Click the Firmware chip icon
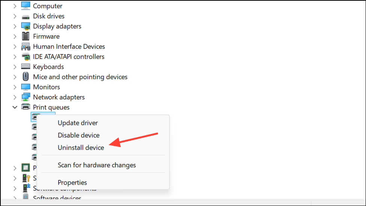The width and height of the screenshot is (366, 206). [x=25, y=36]
